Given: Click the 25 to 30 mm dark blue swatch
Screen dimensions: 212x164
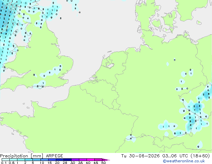Looking at the screenshot, I should point(68,160).
